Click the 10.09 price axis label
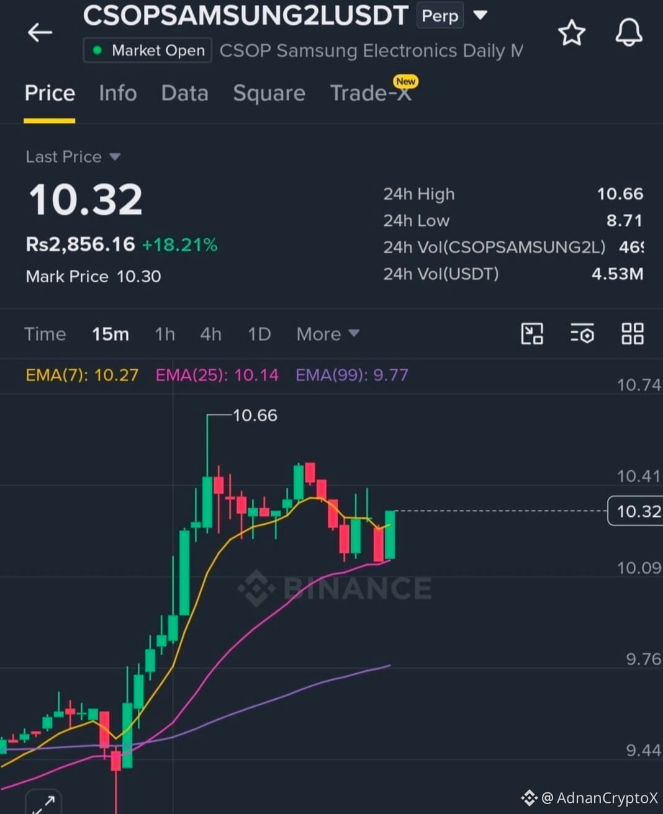The height and width of the screenshot is (814, 663). coord(639,567)
